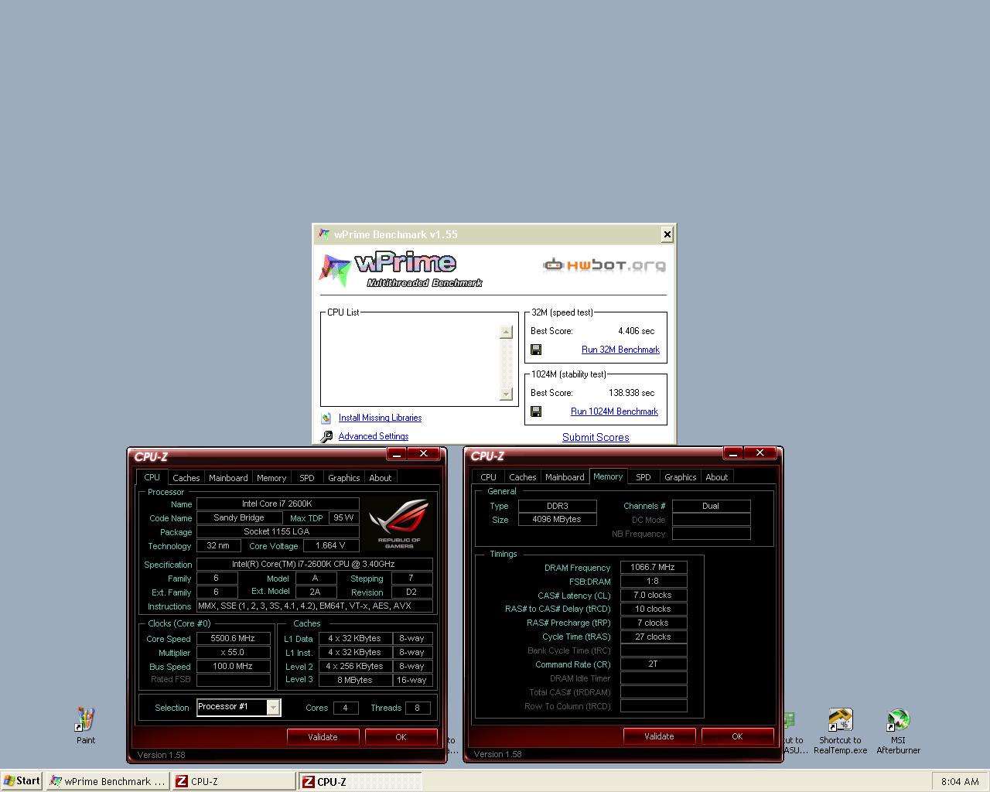Screen dimensions: 990x792
Task: Click the save icon for 32M score
Action: (x=536, y=350)
